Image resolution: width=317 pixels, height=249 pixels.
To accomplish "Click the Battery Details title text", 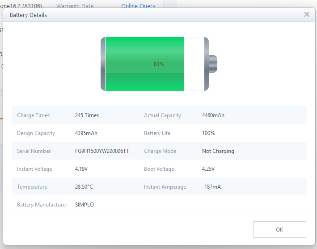I will click(28, 15).
